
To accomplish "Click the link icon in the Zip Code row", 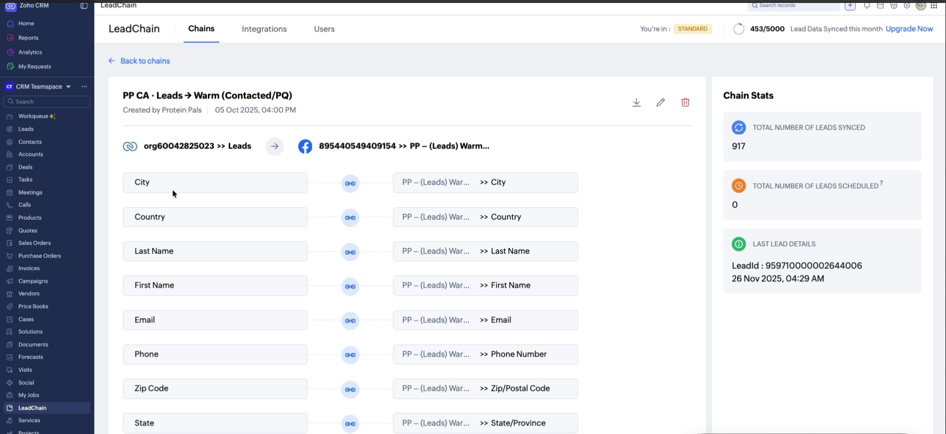I will pyautogui.click(x=350, y=389).
